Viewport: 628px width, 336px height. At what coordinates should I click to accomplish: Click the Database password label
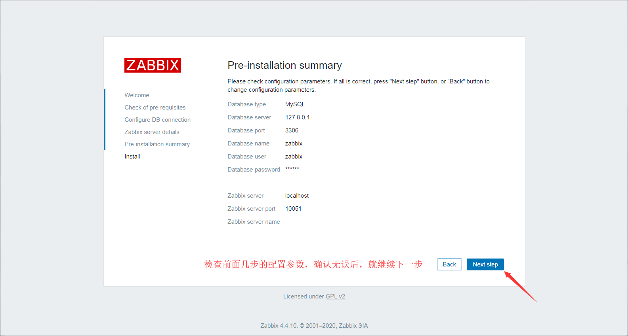[254, 170]
